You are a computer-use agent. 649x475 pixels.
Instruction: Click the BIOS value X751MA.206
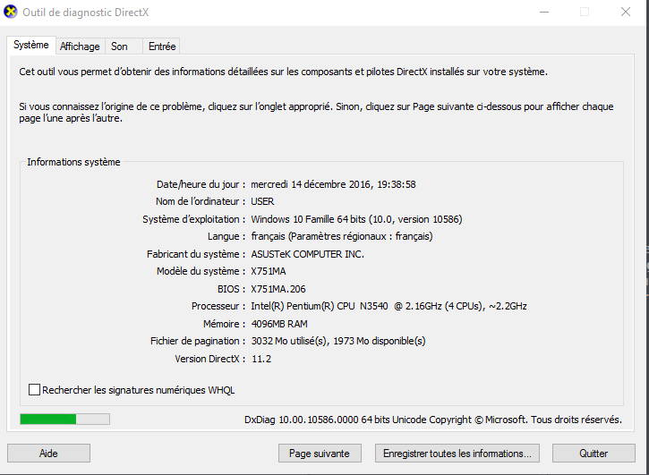point(278,289)
